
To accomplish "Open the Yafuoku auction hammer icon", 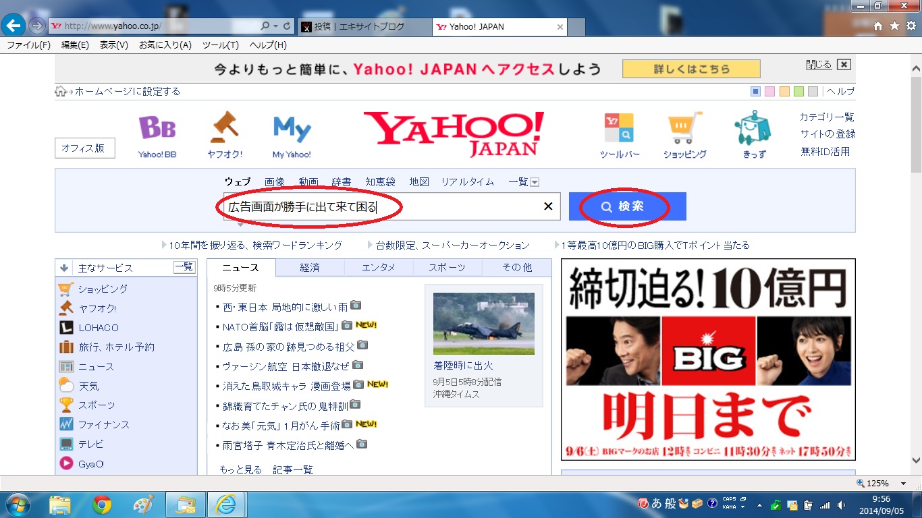I will [224, 126].
